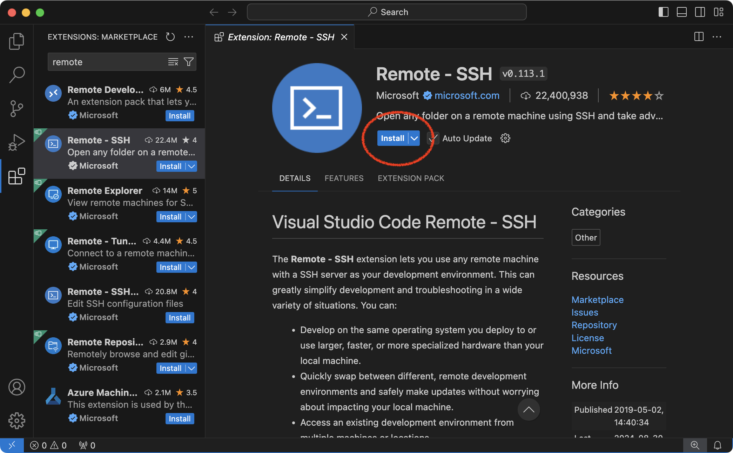Toggle the secondary side bar layout icon
The height and width of the screenshot is (453, 733).
coord(700,12)
